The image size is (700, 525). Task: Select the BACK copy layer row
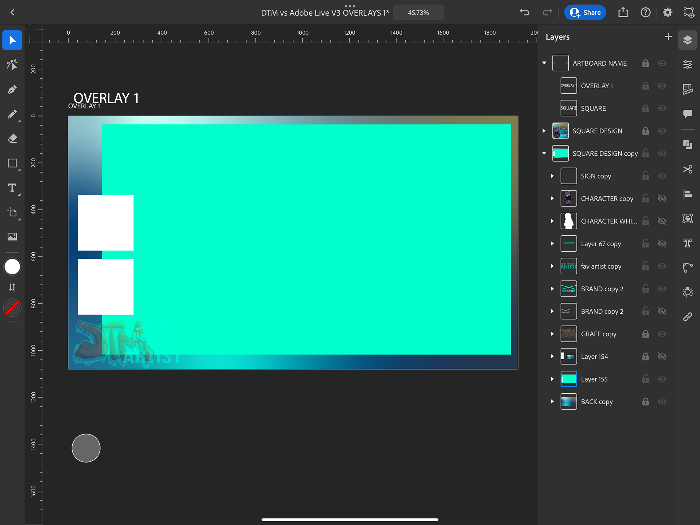(606, 402)
